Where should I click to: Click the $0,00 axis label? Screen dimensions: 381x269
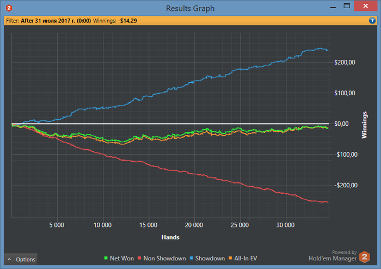coord(342,124)
